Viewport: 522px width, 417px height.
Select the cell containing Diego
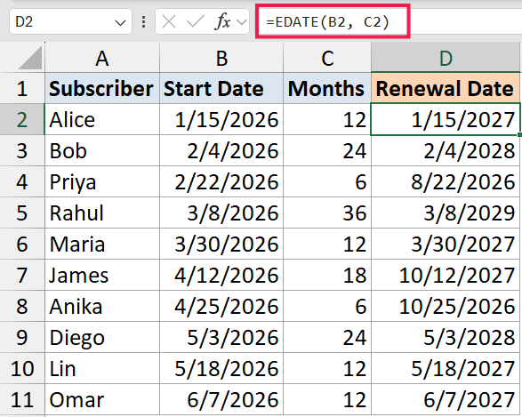102,337
